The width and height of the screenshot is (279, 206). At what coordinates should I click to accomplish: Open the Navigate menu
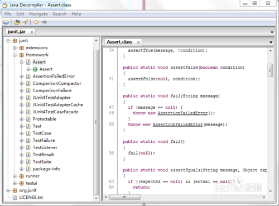pos(39,14)
